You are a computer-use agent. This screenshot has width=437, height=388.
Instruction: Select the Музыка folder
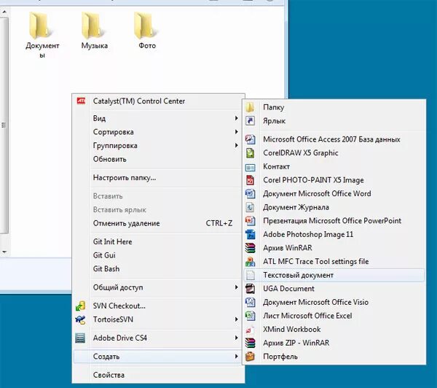[95, 30]
